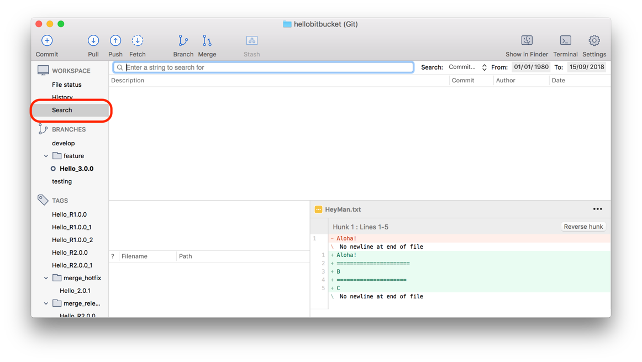Viewport: 642px width, 362px height.
Task: Launch the Terminal icon
Action: click(565, 40)
